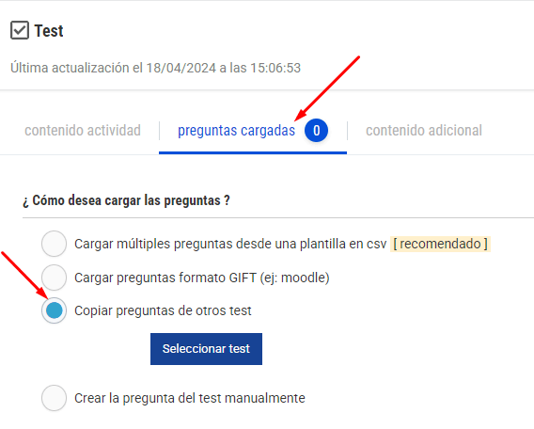Click the checkmark icon beside Test title
The image size is (534, 429).
pos(20,30)
